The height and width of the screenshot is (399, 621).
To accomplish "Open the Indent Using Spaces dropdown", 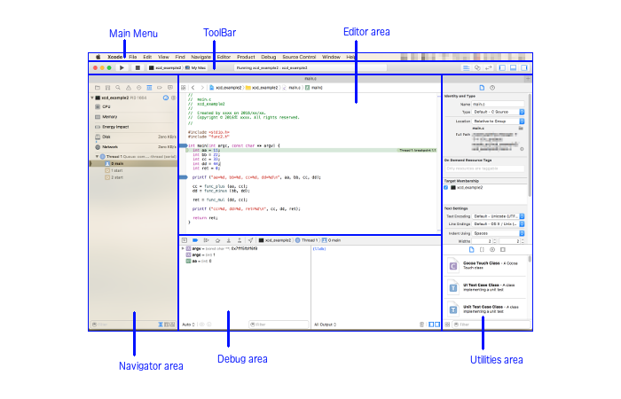I will coord(499,233).
